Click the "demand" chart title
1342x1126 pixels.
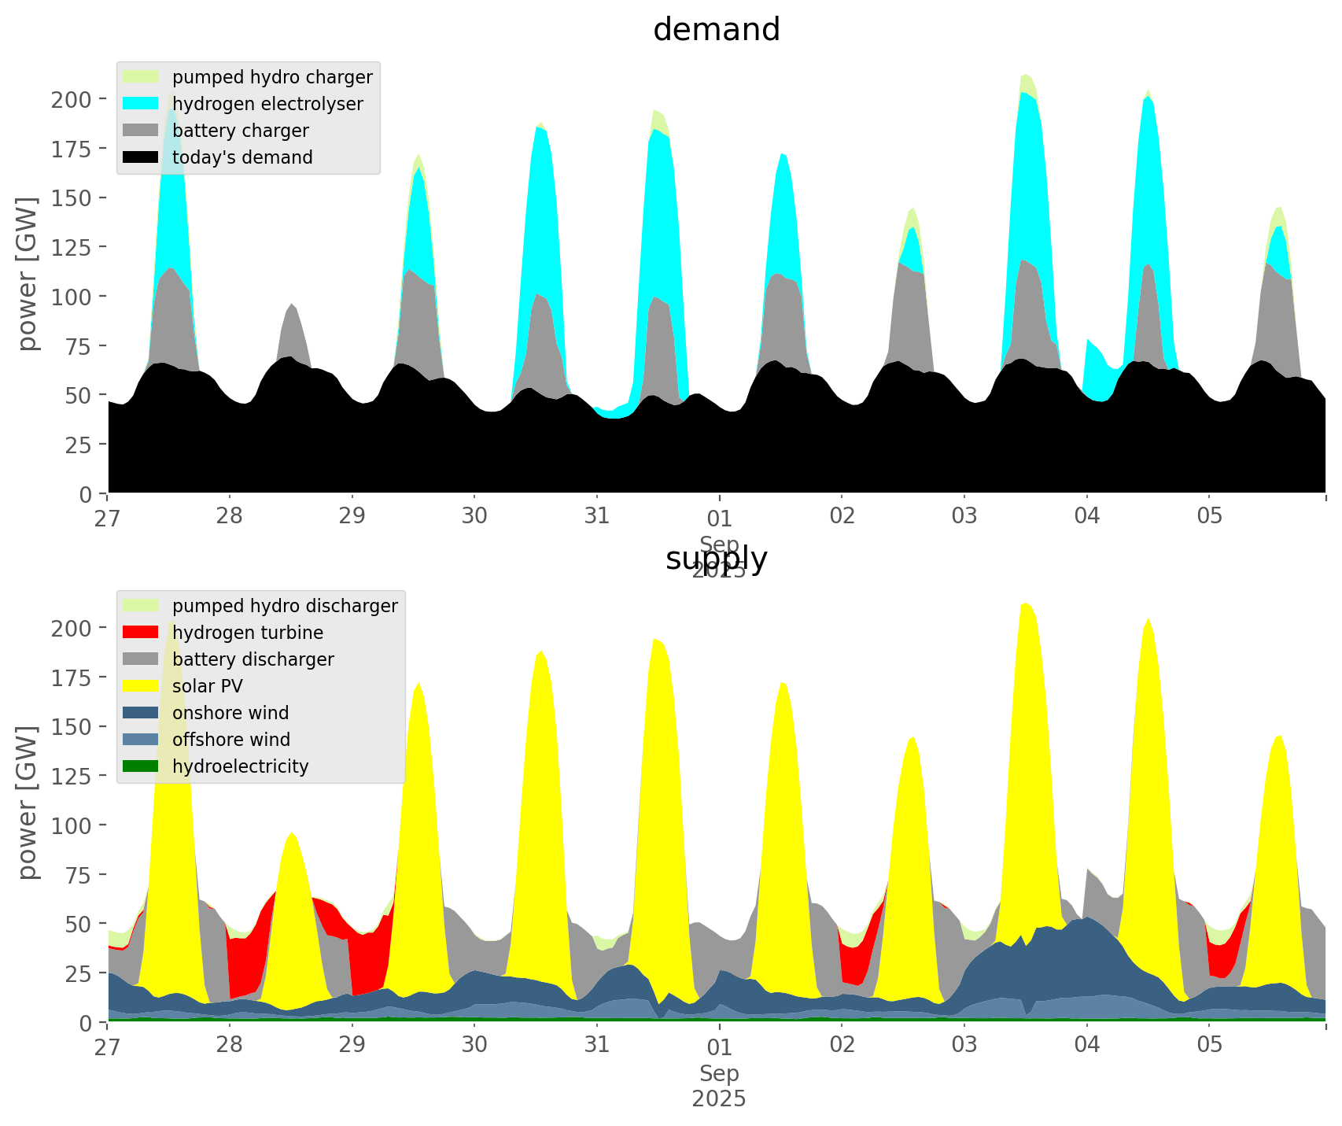[x=716, y=30]
